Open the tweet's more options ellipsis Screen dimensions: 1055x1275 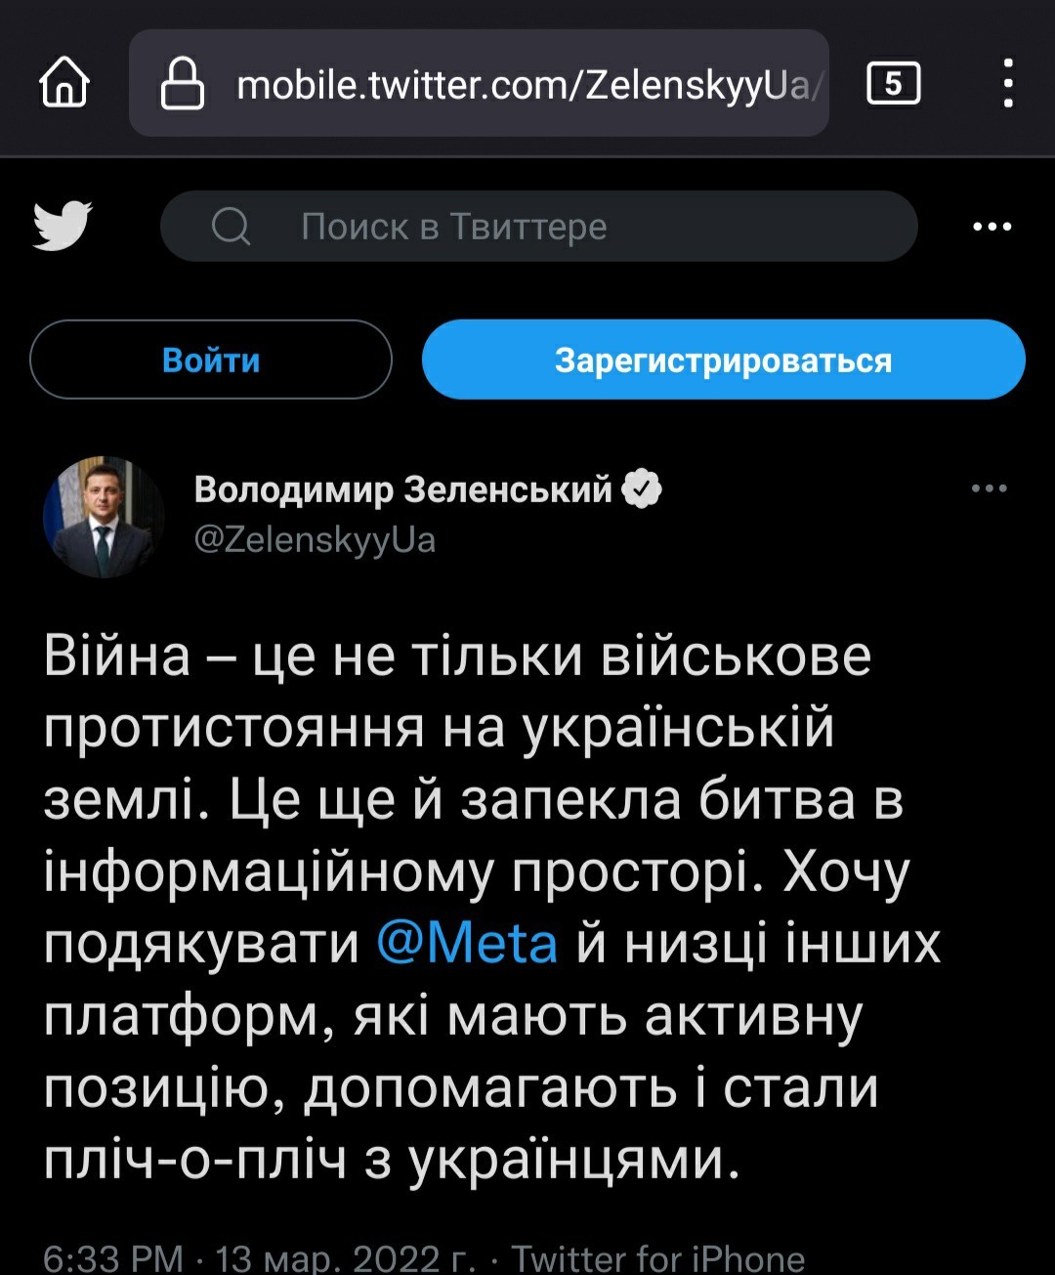point(990,489)
